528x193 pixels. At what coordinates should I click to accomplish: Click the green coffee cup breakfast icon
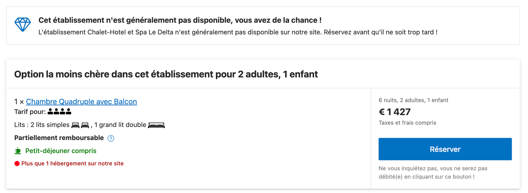(x=18, y=151)
